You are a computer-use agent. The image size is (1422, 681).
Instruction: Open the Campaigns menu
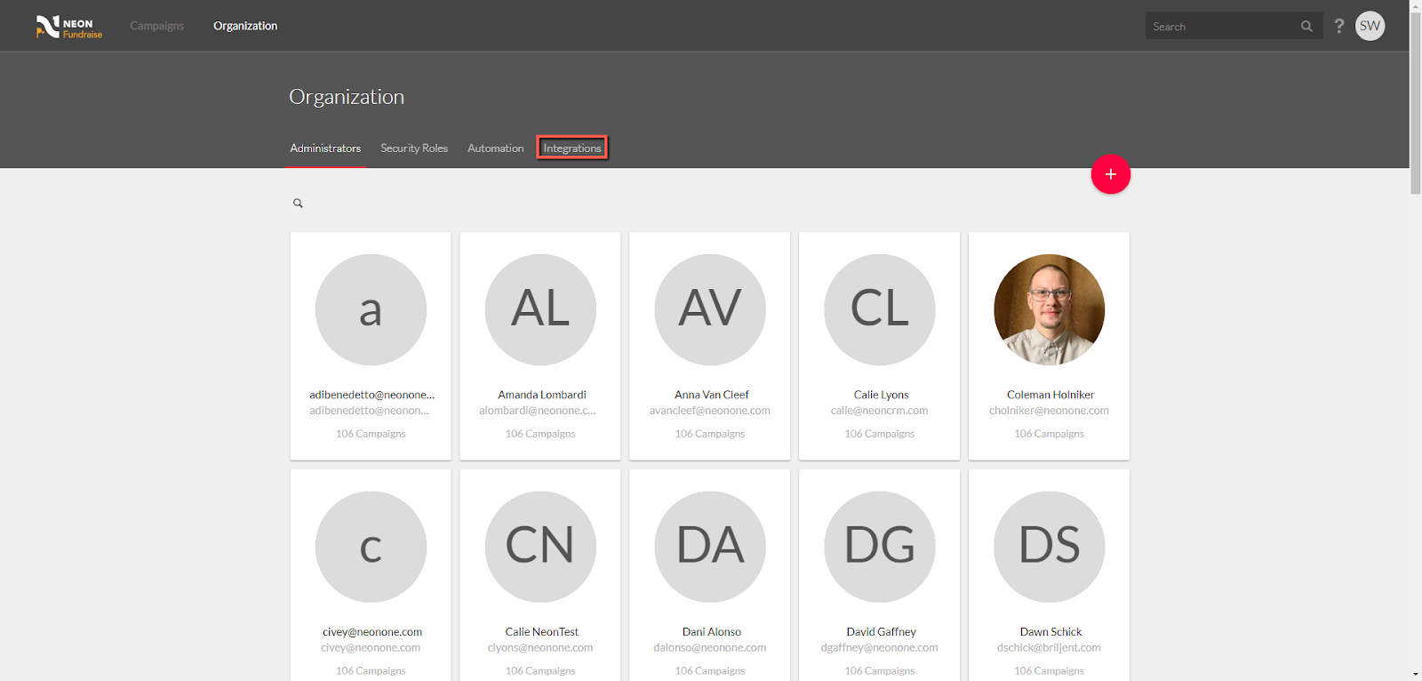pos(156,26)
